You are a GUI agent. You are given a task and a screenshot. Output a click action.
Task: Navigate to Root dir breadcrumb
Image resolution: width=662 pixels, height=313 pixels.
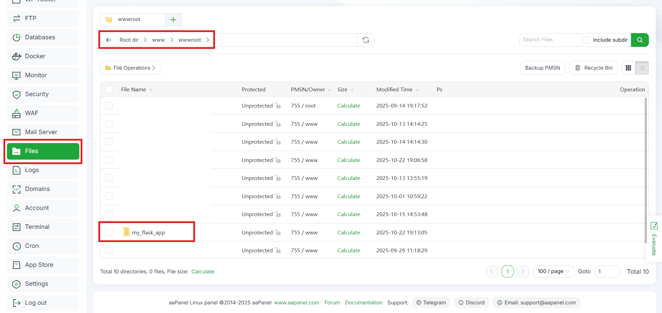tap(129, 40)
